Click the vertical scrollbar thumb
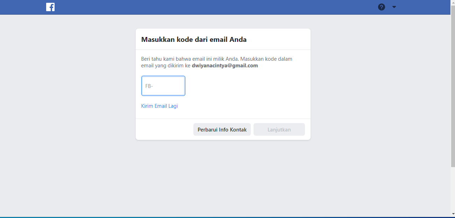455x218 pixels. point(453,87)
